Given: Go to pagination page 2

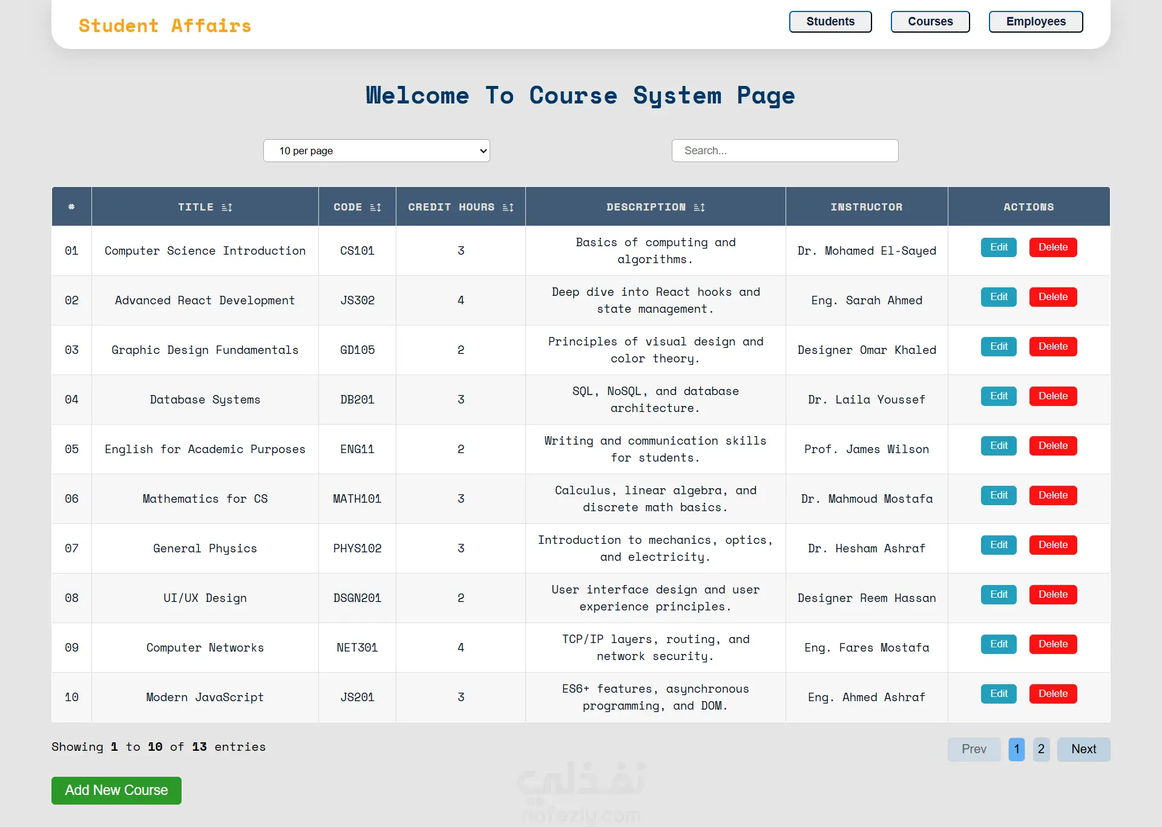Looking at the screenshot, I should pos(1040,749).
